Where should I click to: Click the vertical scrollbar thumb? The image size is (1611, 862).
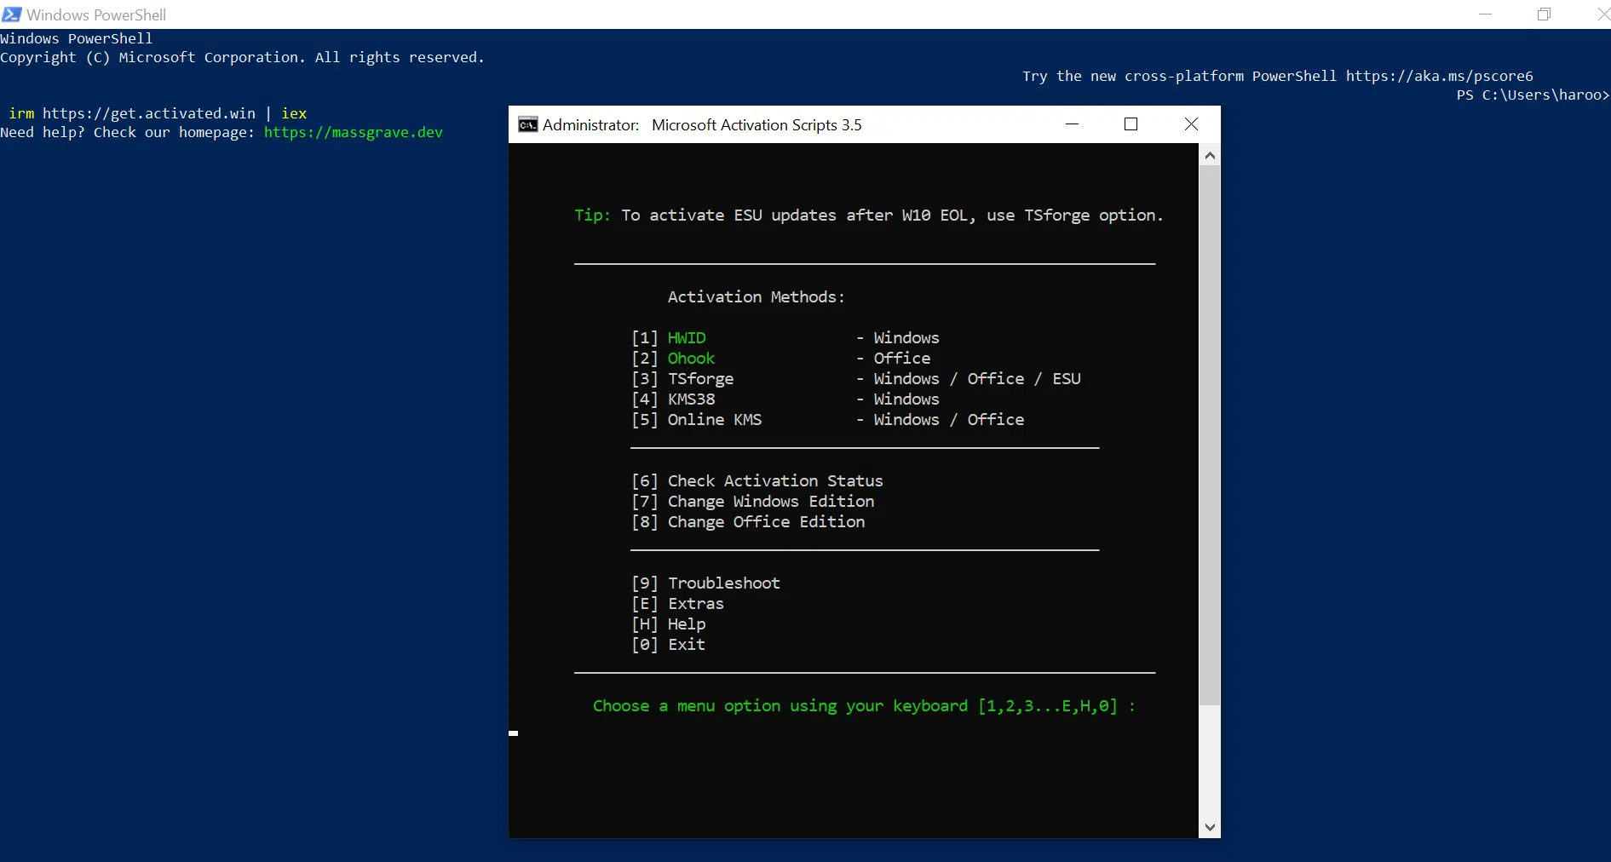tap(1209, 434)
